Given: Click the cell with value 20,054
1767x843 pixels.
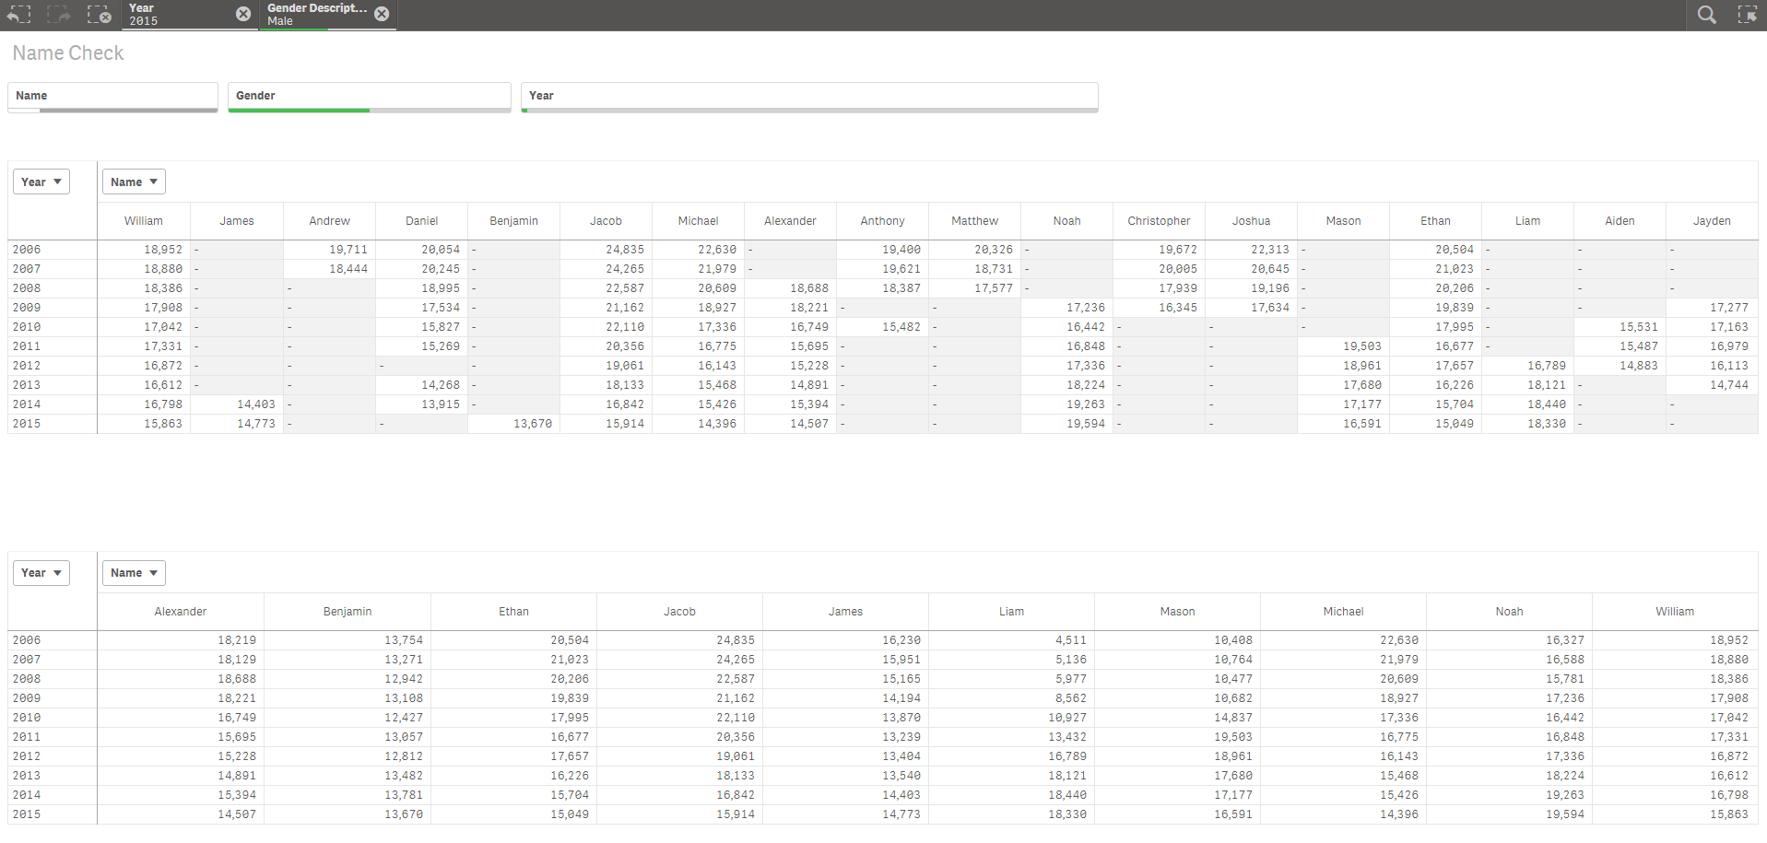Looking at the screenshot, I should click(x=421, y=250).
